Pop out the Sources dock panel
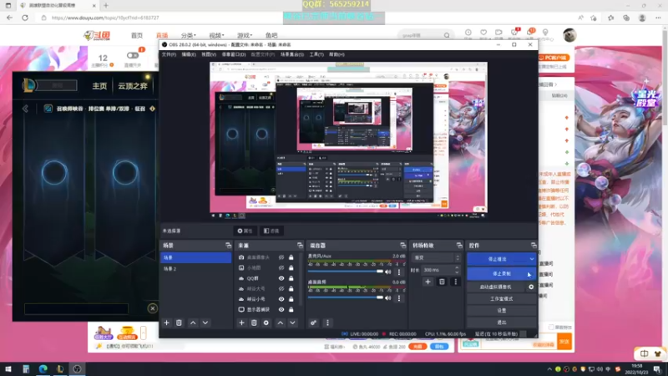 [x=300, y=246]
